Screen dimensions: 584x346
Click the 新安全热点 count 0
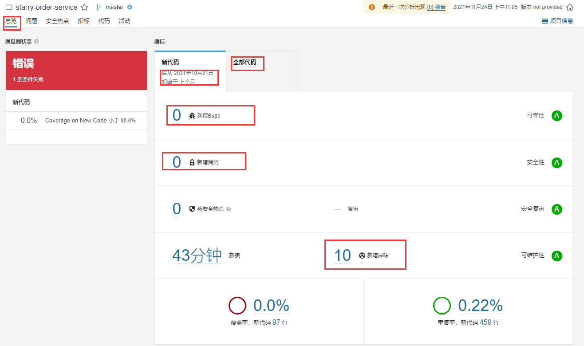pyautogui.click(x=177, y=209)
